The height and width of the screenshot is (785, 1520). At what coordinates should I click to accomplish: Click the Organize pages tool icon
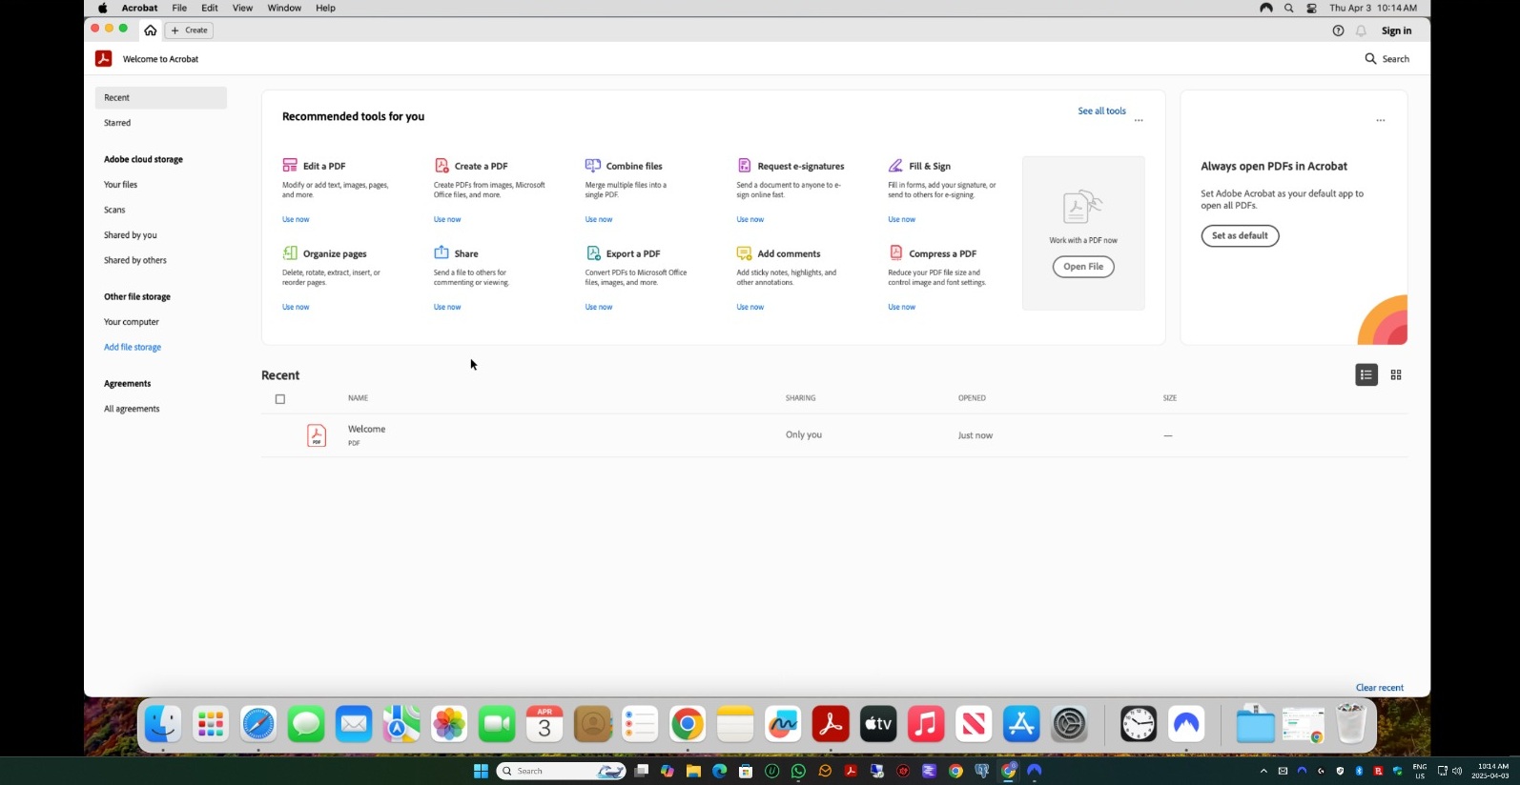[290, 252]
